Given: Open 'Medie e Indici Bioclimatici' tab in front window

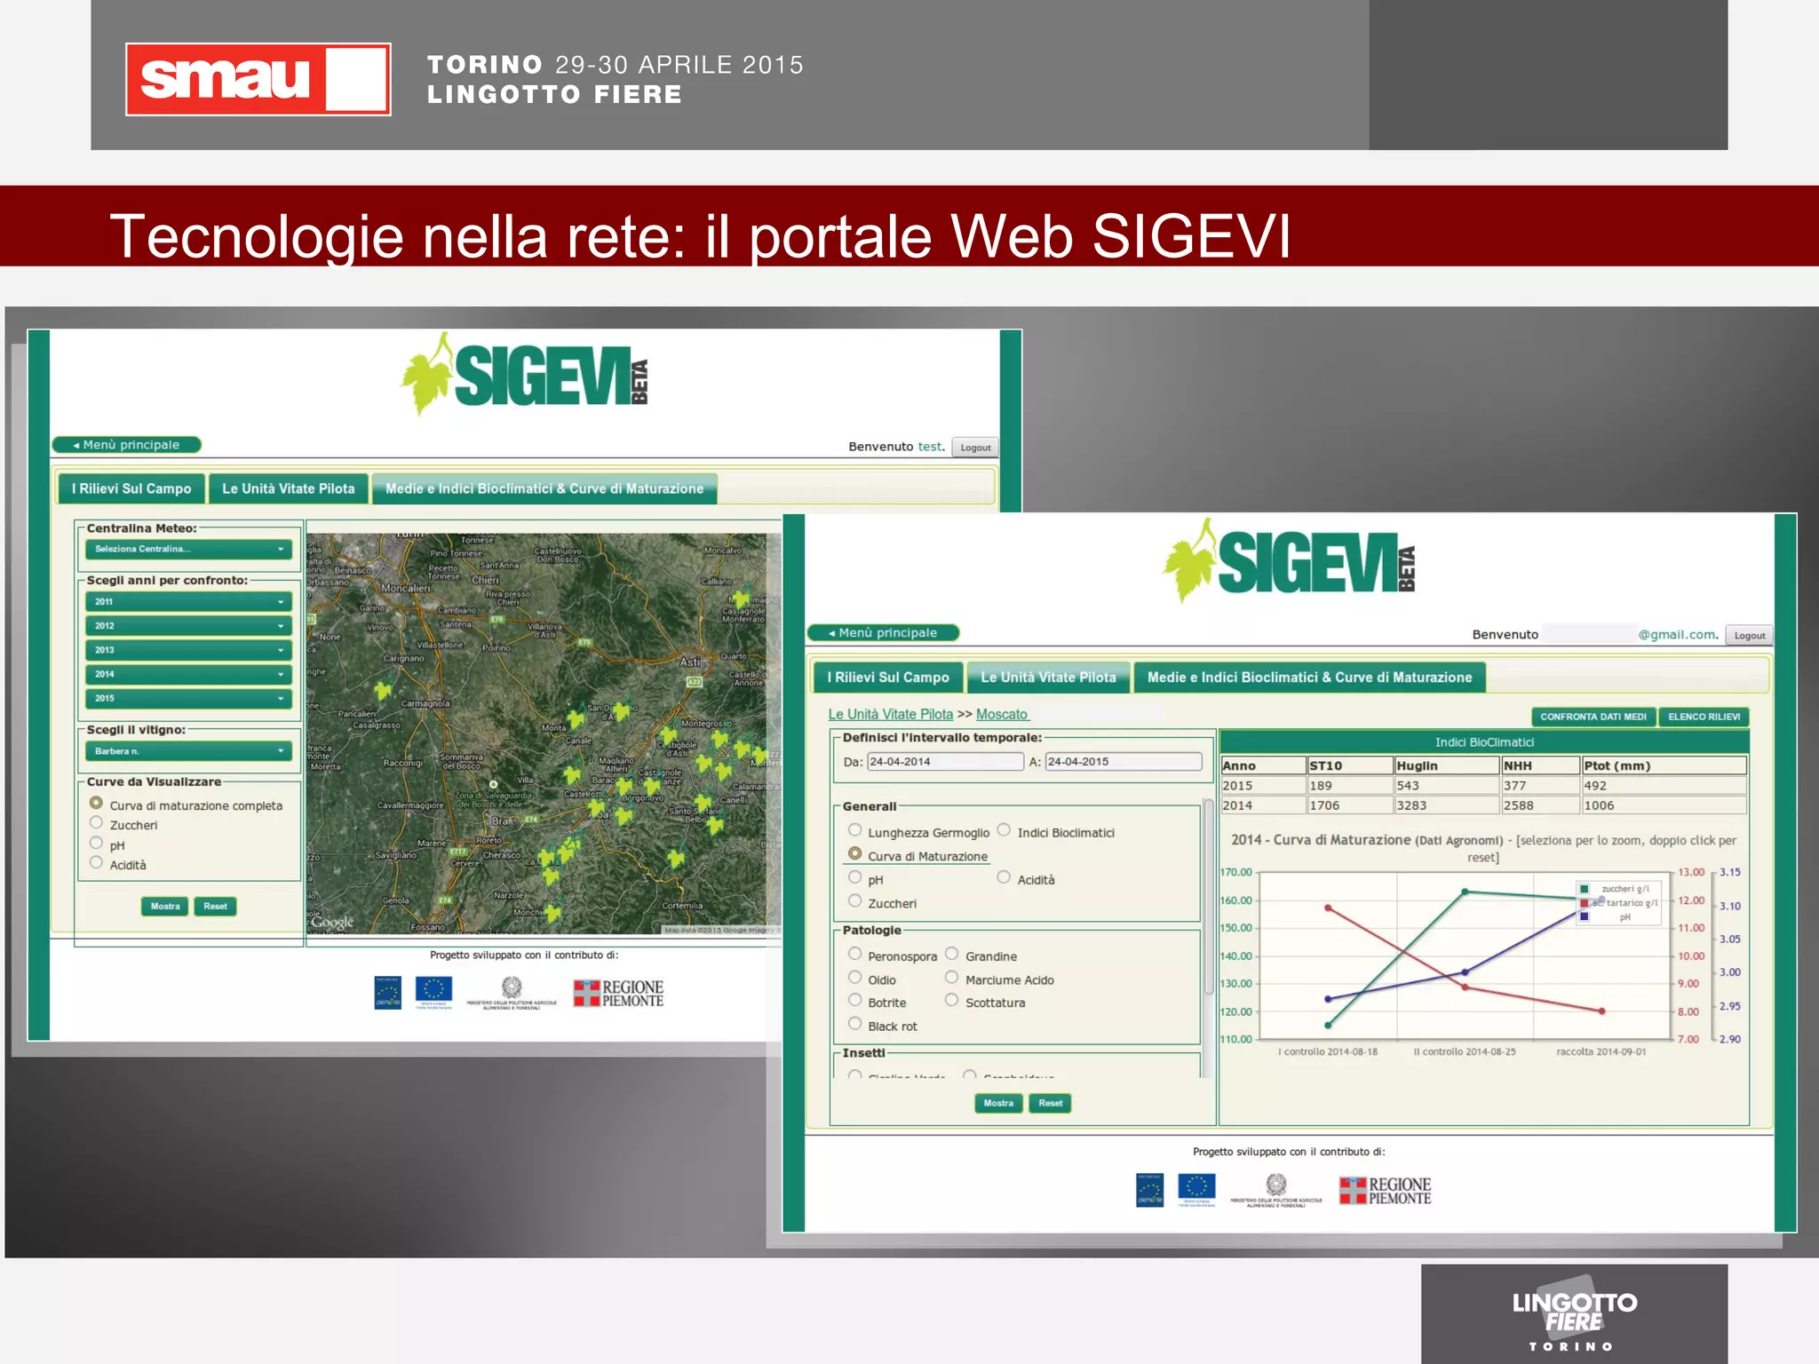Looking at the screenshot, I should [1310, 678].
